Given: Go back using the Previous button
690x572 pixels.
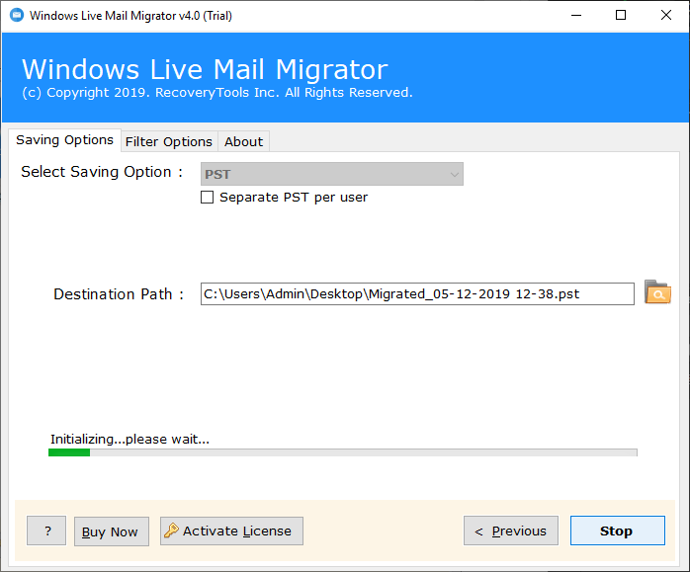Looking at the screenshot, I should 511,531.
